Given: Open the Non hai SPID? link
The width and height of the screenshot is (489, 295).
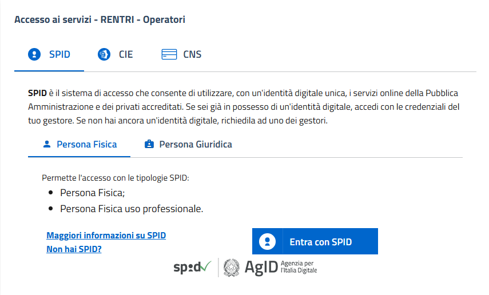Looking at the screenshot, I should [74, 249].
